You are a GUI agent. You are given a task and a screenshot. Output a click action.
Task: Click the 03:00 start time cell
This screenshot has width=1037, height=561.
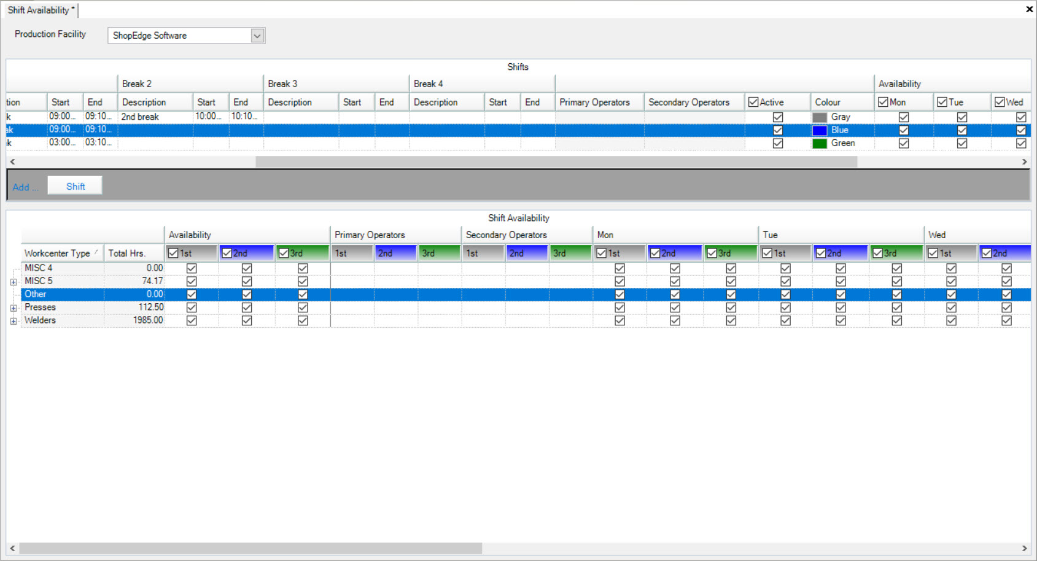[x=64, y=142]
